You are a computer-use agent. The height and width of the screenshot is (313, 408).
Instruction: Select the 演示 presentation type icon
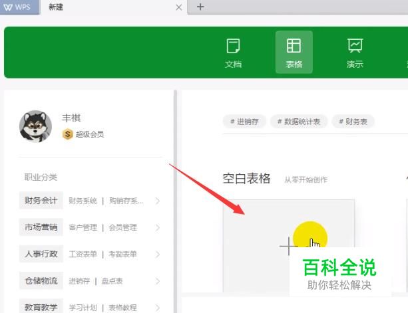(355, 52)
